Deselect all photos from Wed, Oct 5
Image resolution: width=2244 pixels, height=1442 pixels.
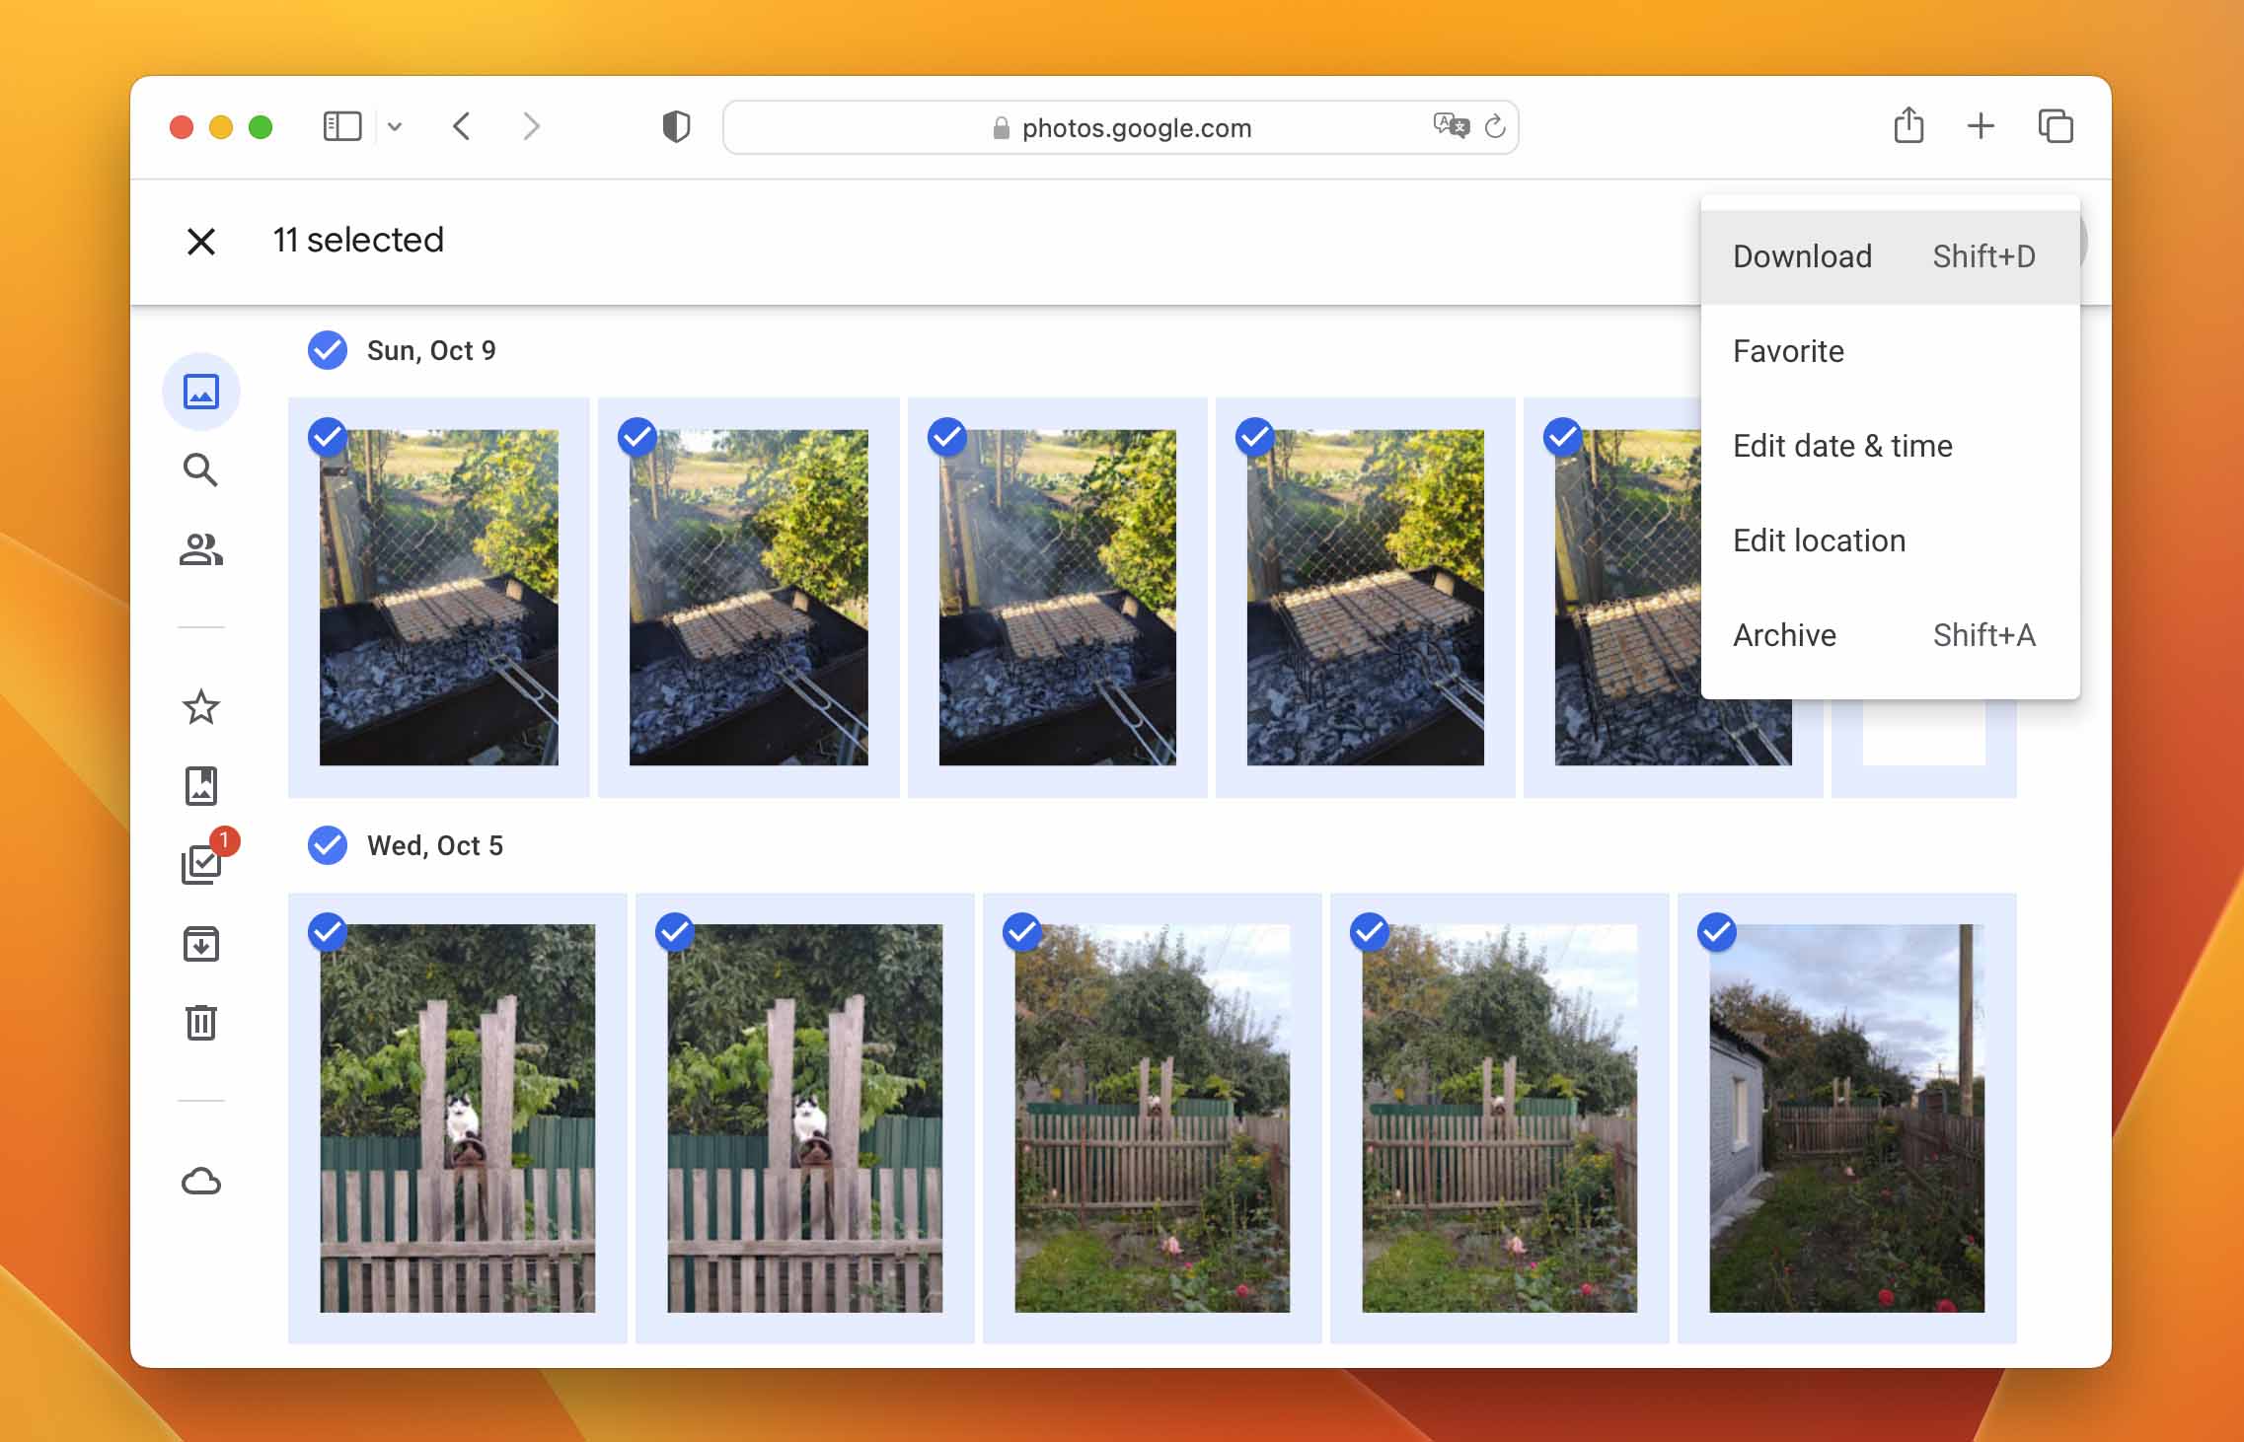click(x=328, y=845)
